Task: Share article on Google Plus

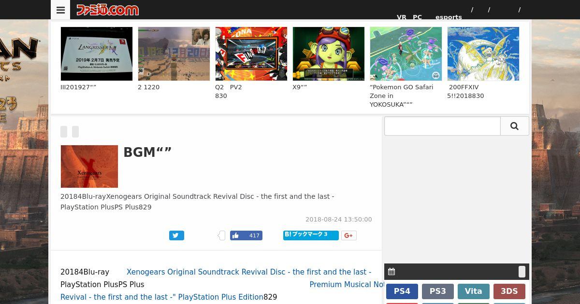Action: (x=349, y=235)
